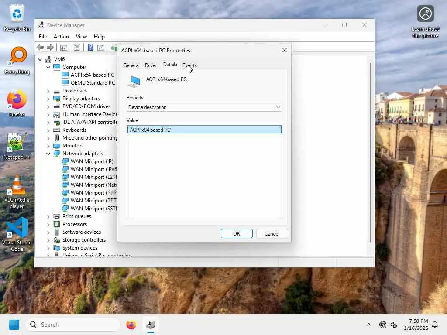Expand the Print queues category
This screenshot has height=335, width=447.
(48, 216)
